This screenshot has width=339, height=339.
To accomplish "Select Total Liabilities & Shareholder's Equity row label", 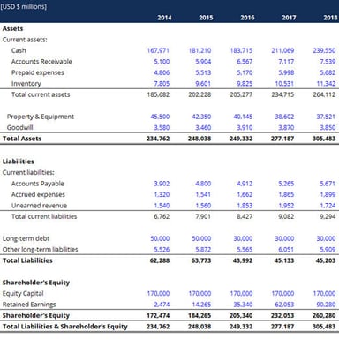I will [65, 327].
